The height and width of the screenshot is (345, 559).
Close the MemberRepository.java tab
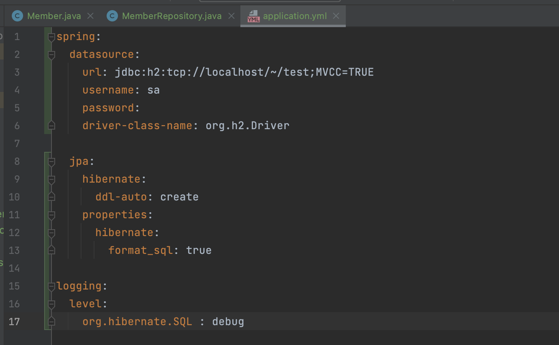tap(231, 16)
